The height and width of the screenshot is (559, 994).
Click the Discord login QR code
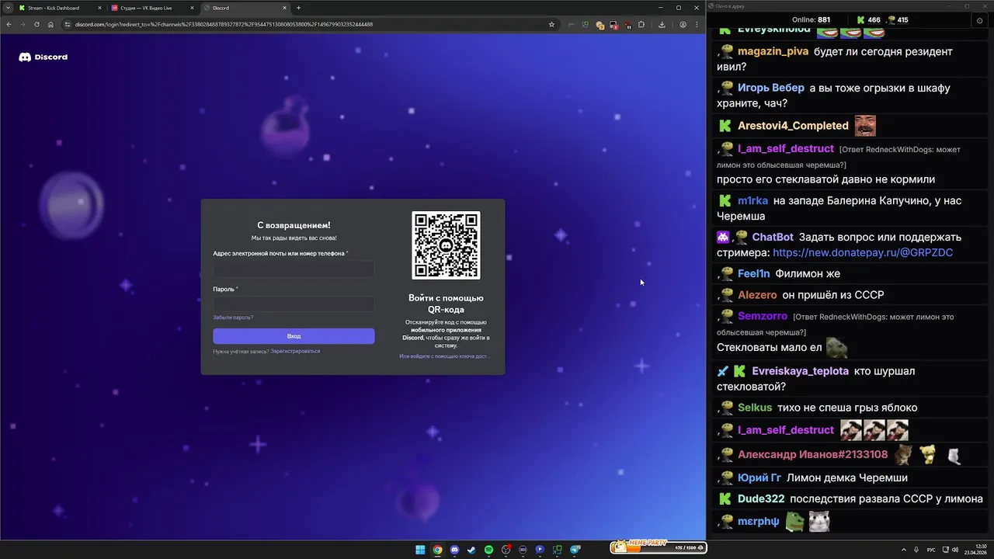(x=446, y=245)
